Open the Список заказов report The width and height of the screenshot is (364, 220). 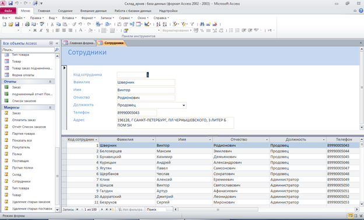coord(24,101)
